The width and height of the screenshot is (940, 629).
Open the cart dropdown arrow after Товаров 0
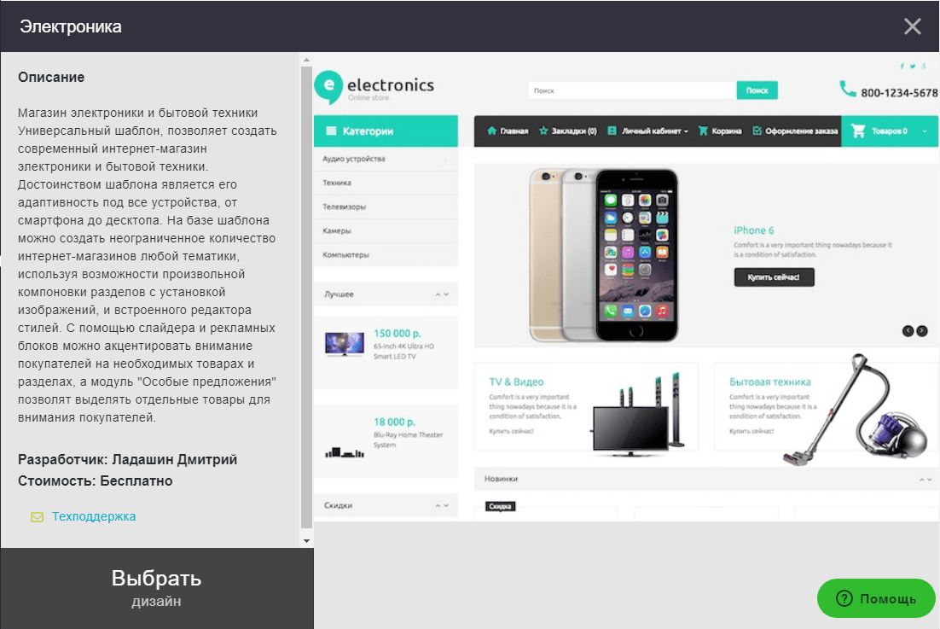[925, 131]
